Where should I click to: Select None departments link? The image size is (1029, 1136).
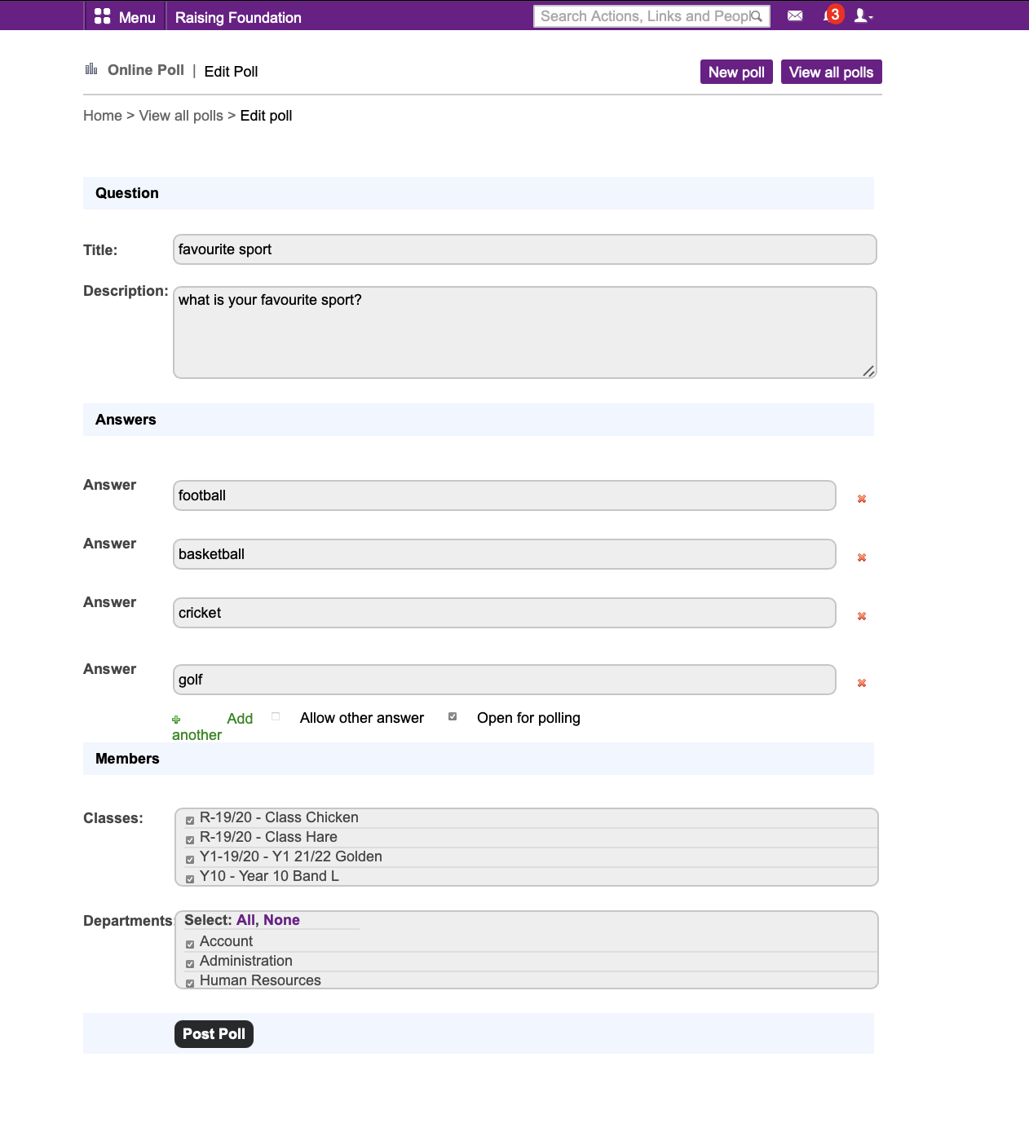click(x=281, y=920)
